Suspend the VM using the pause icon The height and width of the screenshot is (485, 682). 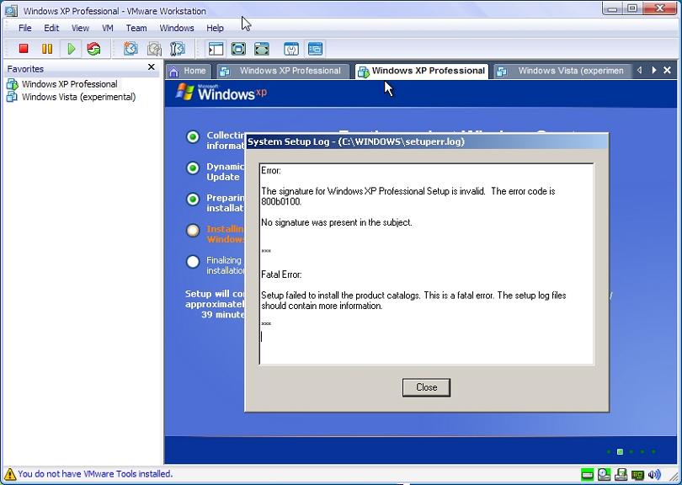(x=47, y=49)
